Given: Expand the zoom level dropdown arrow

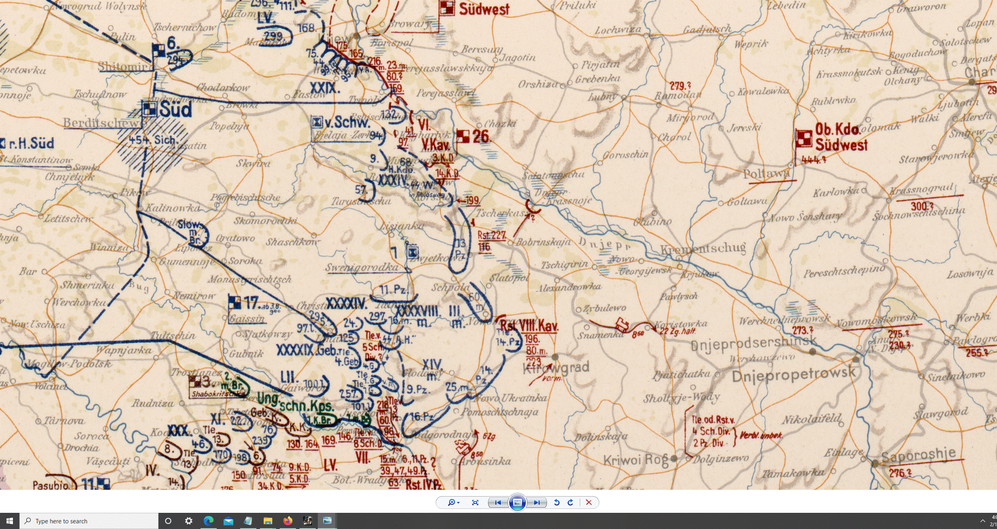Looking at the screenshot, I should coord(458,503).
